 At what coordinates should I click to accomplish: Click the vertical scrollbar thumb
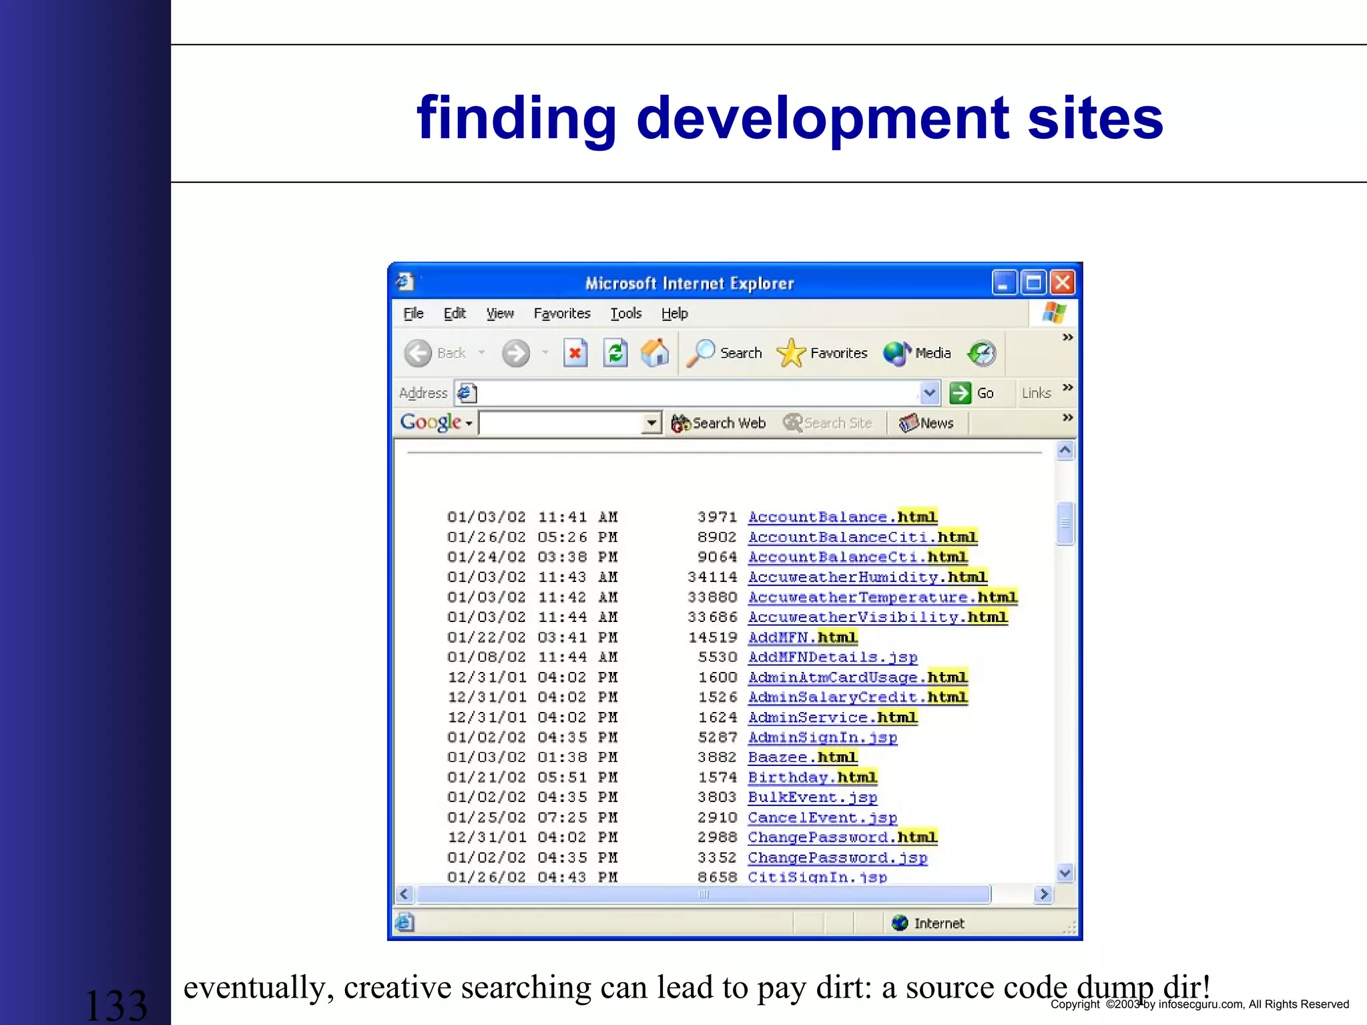pos(1065,524)
